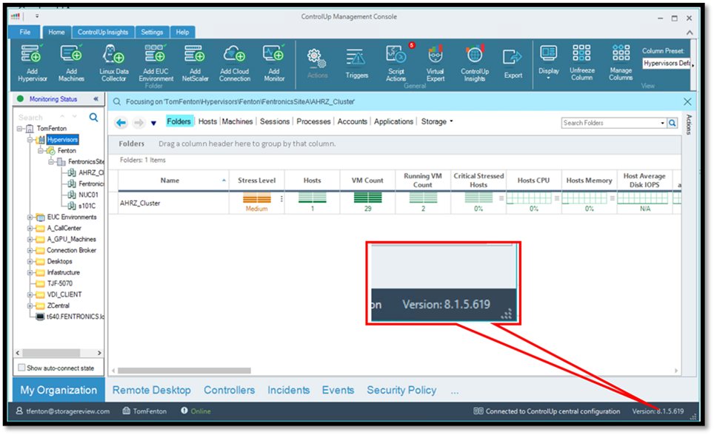Click the more panes ellipsis
Image resolution: width=714 pixels, height=435 pixels.
pos(455,391)
